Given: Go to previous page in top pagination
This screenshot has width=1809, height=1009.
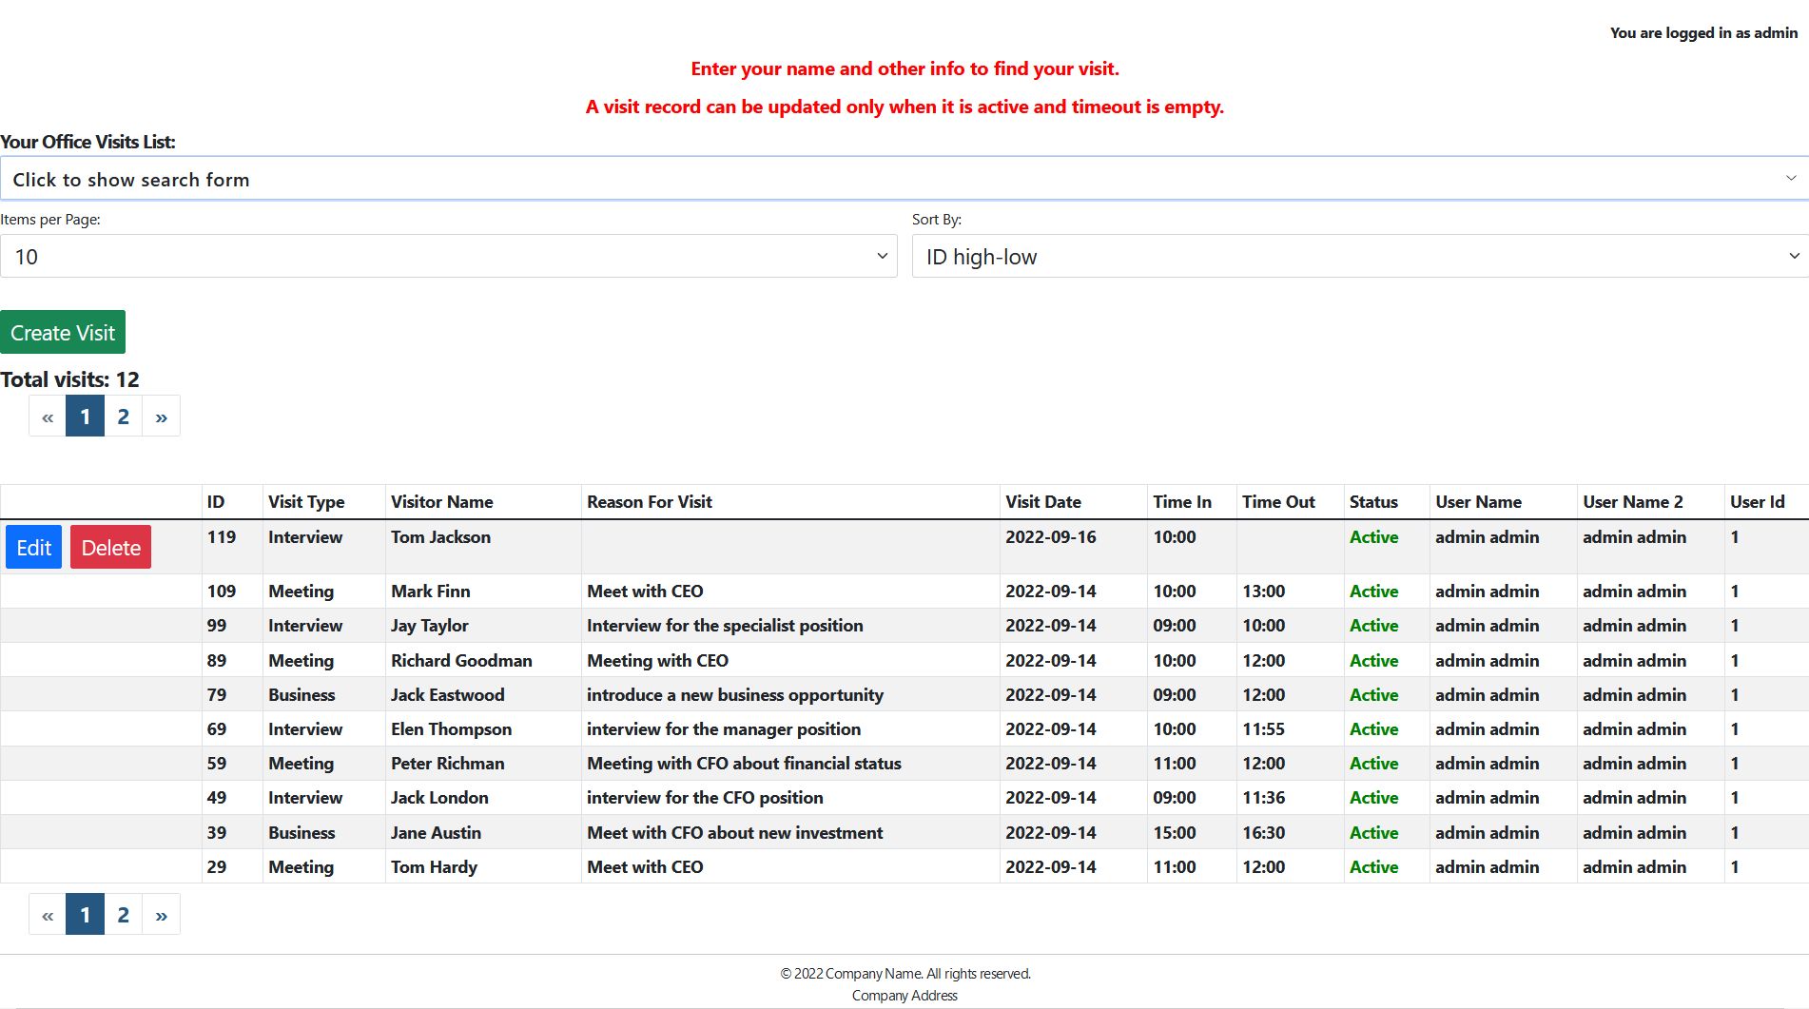Looking at the screenshot, I should (48, 417).
